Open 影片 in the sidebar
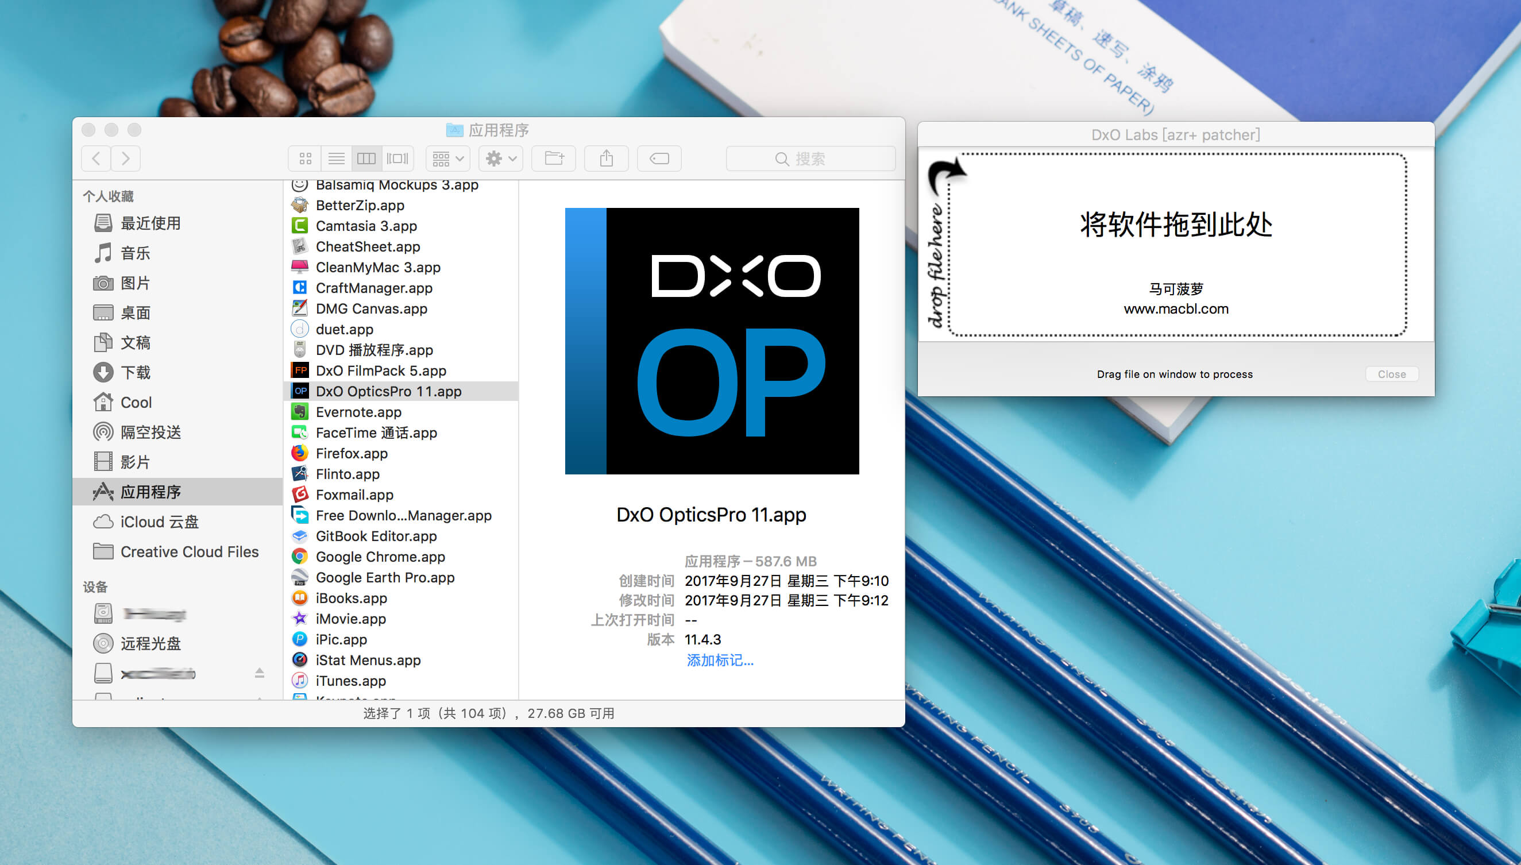Viewport: 1521px width, 865px height. [x=177, y=462]
